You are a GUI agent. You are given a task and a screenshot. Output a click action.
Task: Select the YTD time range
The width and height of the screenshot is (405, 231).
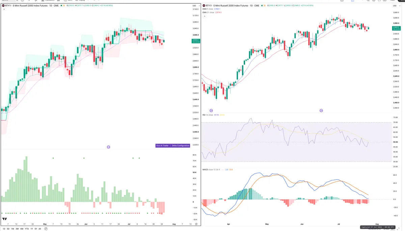[27, 229]
